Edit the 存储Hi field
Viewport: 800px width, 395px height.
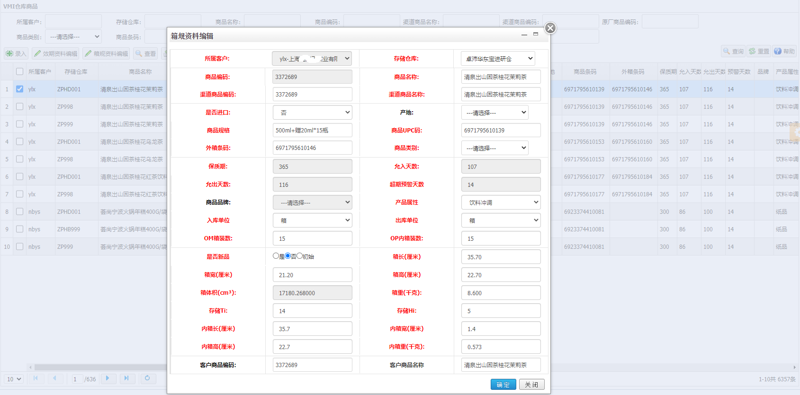point(501,311)
